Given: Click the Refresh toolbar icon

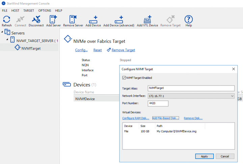Looking at the screenshot, I should [6, 20].
